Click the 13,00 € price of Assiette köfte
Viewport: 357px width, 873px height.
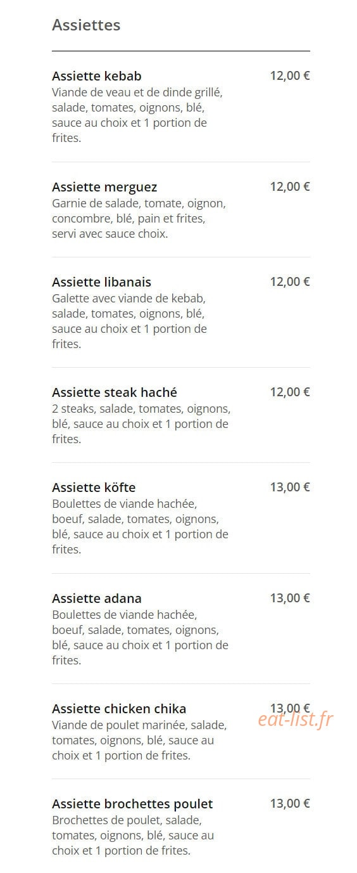coord(290,487)
